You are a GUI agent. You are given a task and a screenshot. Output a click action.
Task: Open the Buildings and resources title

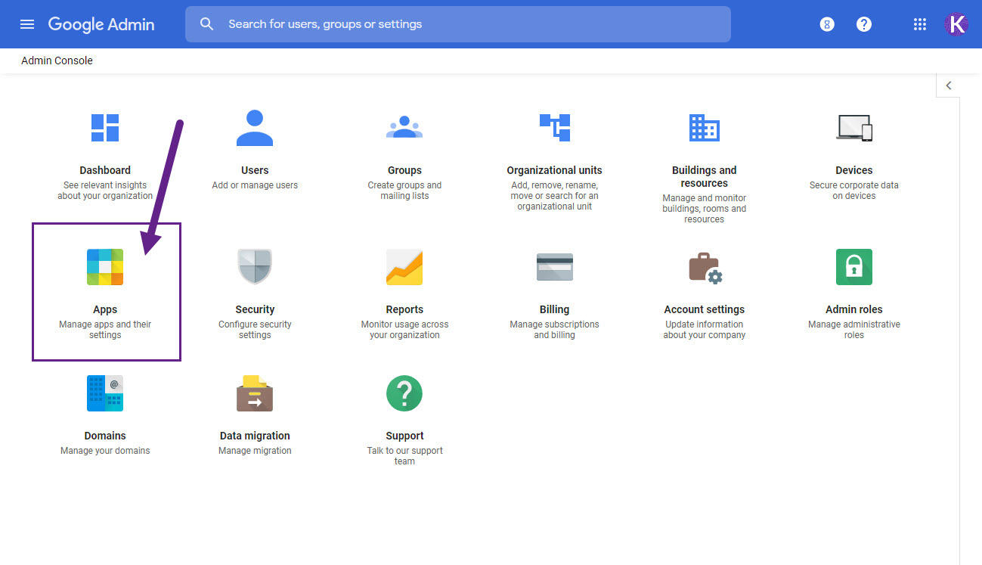[704, 176]
